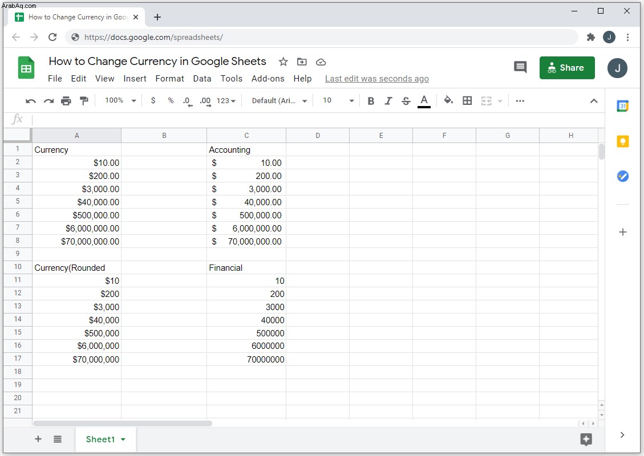Screen dimensions: 644x456
Task: Open Google Calendar side panel
Action: click(x=623, y=106)
